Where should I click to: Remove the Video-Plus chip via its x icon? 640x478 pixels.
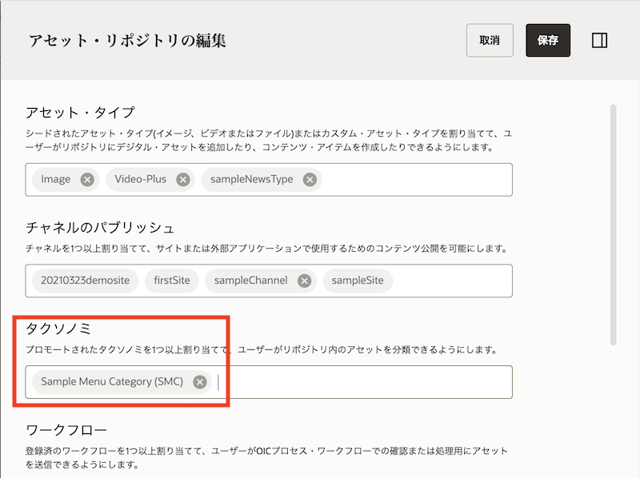pyautogui.click(x=183, y=180)
